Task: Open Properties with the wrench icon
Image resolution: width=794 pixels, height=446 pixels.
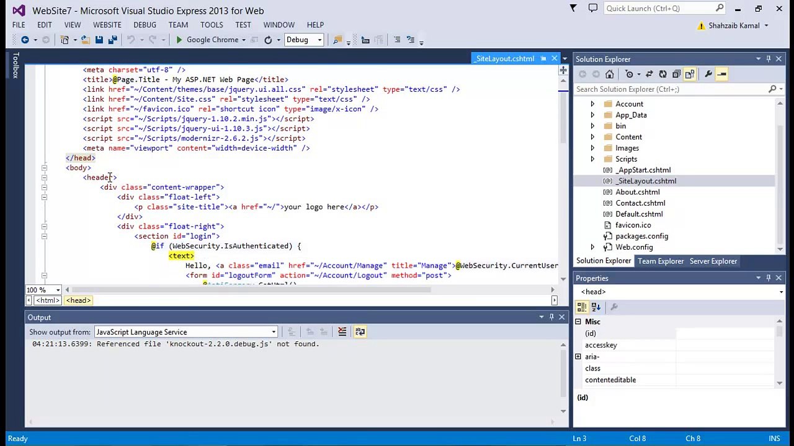Action: 708,74
